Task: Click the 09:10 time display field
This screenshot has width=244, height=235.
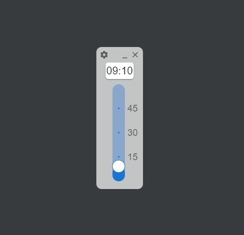Action: [120, 71]
